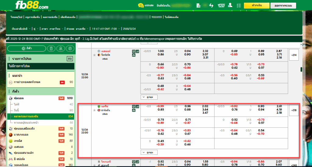Click the live TV icon for Coventry match

134,162
